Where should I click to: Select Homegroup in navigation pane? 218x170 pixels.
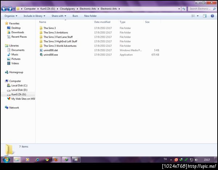(16, 72)
